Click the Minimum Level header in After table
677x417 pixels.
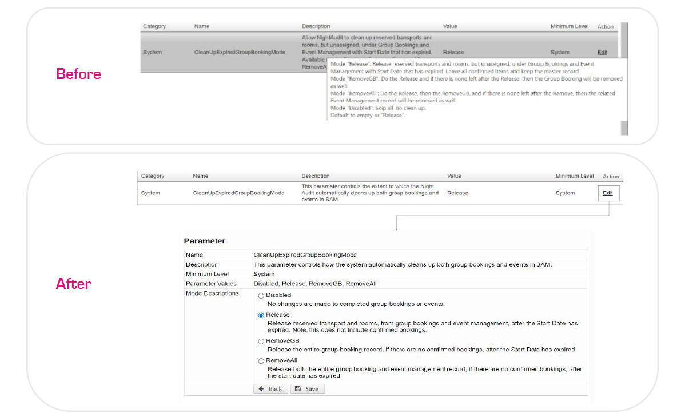(575, 176)
